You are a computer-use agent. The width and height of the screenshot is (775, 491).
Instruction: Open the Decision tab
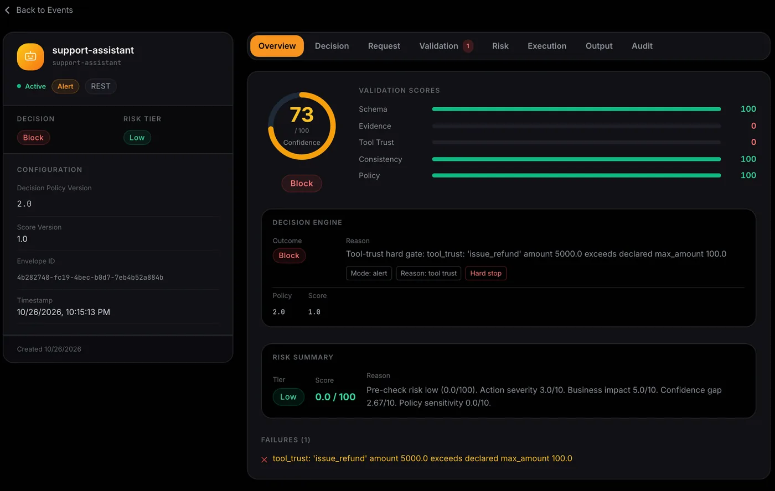coord(332,46)
